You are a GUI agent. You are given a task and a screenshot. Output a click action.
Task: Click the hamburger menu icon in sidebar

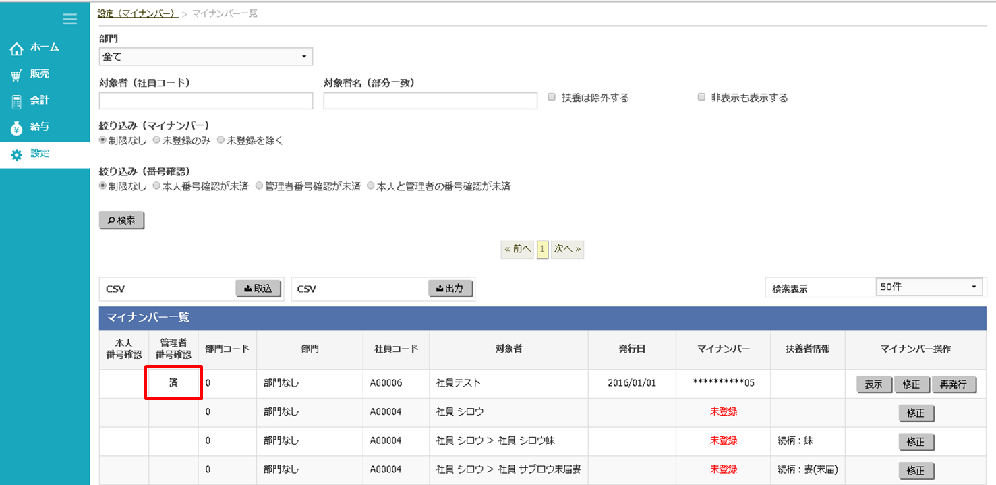69,19
